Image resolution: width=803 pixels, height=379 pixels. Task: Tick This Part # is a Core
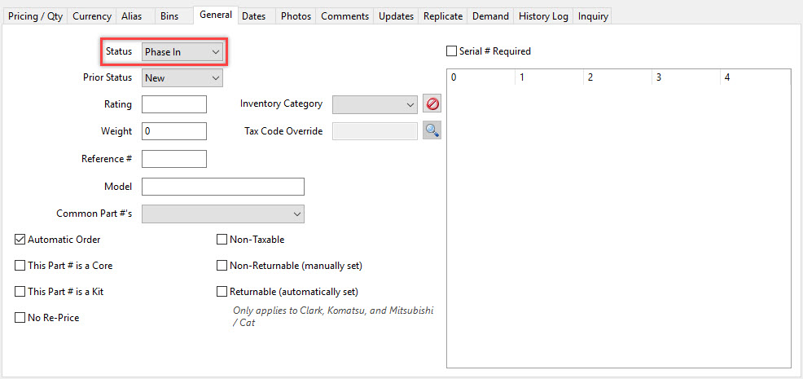coord(20,266)
